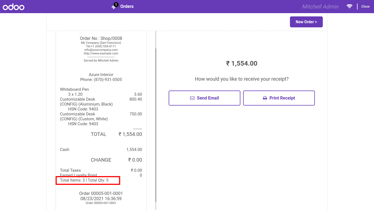Click the CHANGE label

point(101,160)
